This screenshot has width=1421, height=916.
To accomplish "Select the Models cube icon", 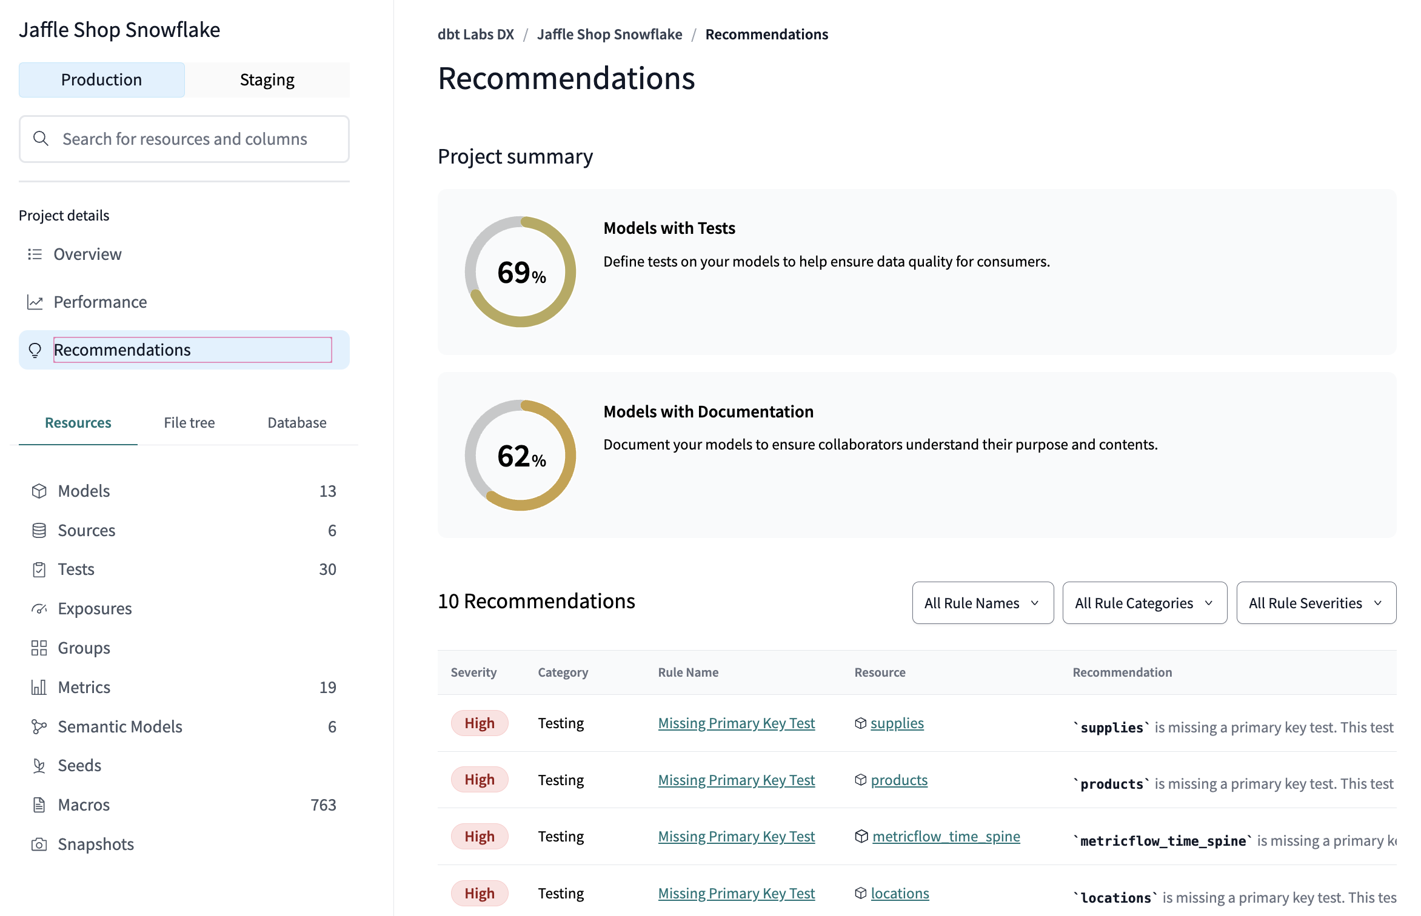I will [39, 491].
